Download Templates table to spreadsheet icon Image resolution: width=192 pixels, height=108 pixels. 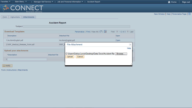[x=105, y=31]
